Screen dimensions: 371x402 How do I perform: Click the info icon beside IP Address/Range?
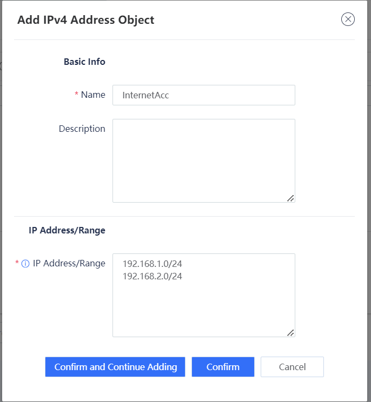pos(25,264)
